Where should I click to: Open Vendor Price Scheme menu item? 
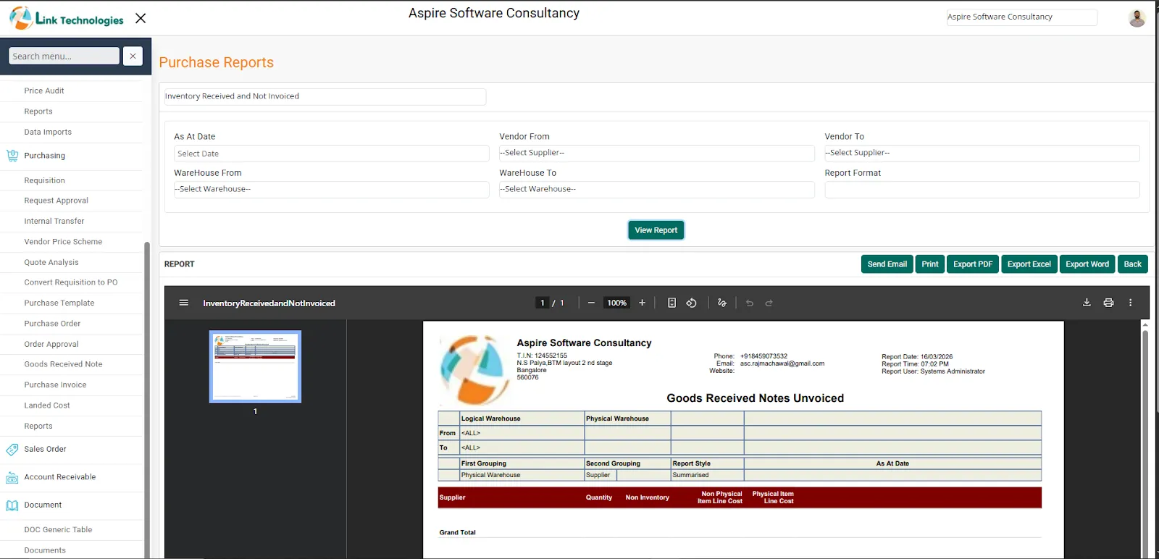coord(63,242)
